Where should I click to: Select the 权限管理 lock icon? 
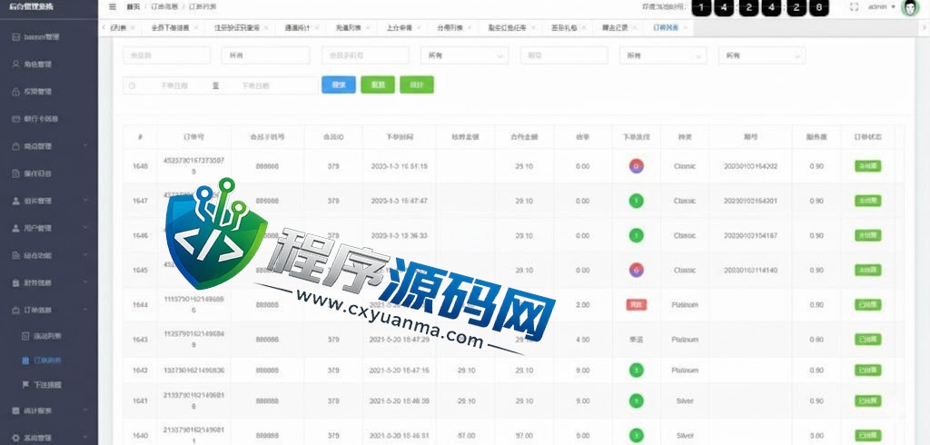tap(16, 92)
